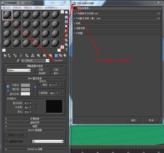Click the red X reset material icon
Viewport: 164px width, 153px height.
coord(21,56)
